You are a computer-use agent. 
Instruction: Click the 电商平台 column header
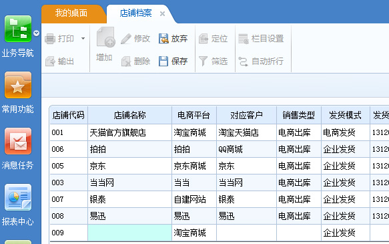tap(194, 115)
